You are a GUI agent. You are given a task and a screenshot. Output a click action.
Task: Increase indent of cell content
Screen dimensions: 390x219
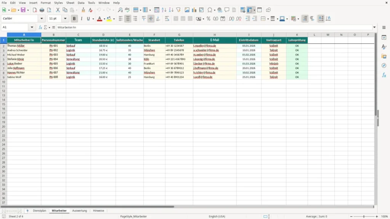(x=248, y=19)
